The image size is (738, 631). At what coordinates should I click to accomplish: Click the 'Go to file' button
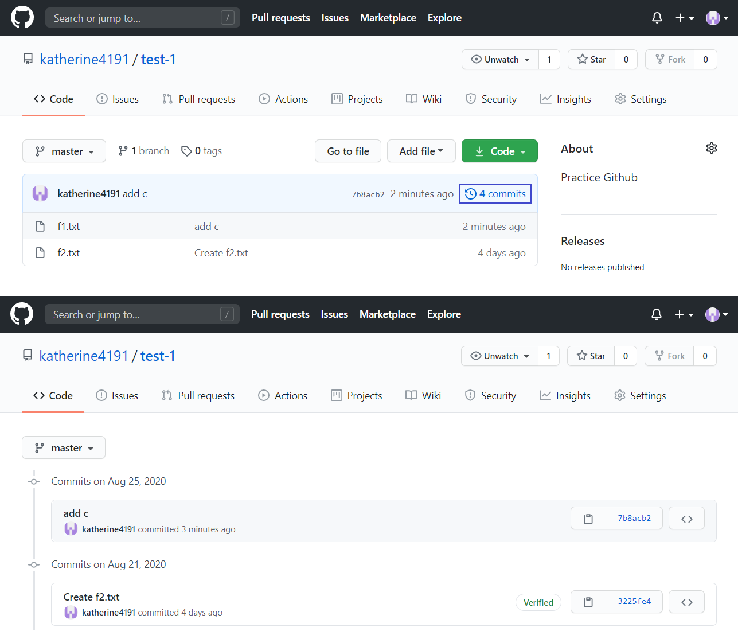pos(348,151)
